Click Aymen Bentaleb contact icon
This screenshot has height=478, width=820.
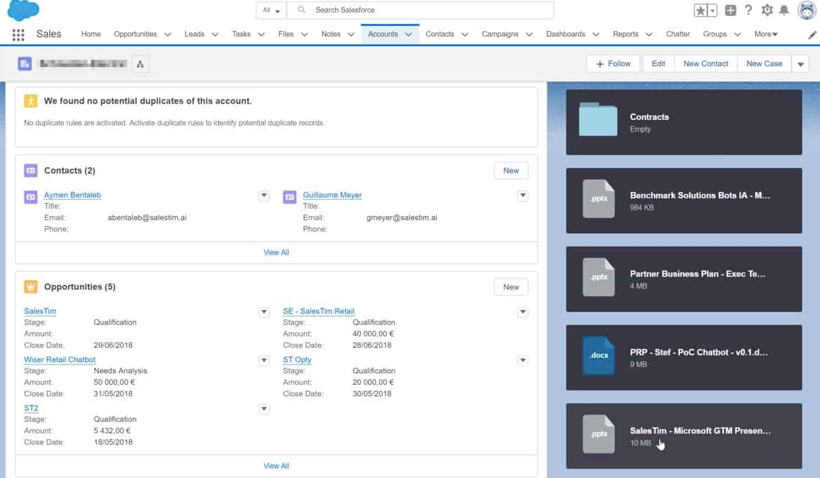coord(31,197)
